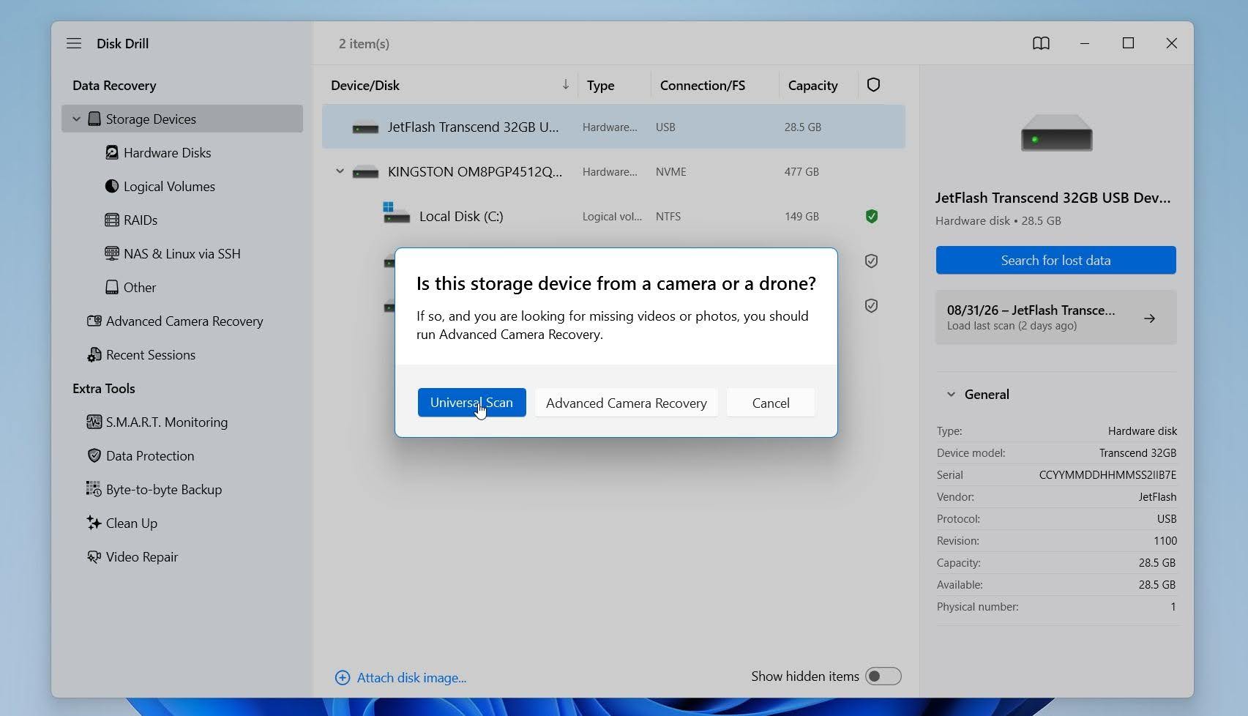Image resolution: width=1248 pixels, height=716 pixels.
Task: Collapse the Storage Devices tree section
Action: 76,119
